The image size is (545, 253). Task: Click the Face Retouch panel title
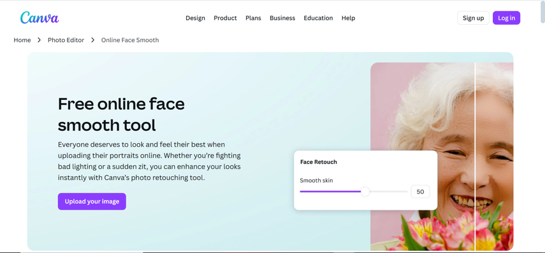click(318, 162)
